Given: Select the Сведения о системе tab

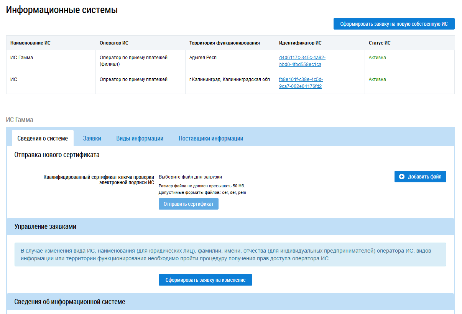Looking at the screenshot, I should tap(43, 139).
